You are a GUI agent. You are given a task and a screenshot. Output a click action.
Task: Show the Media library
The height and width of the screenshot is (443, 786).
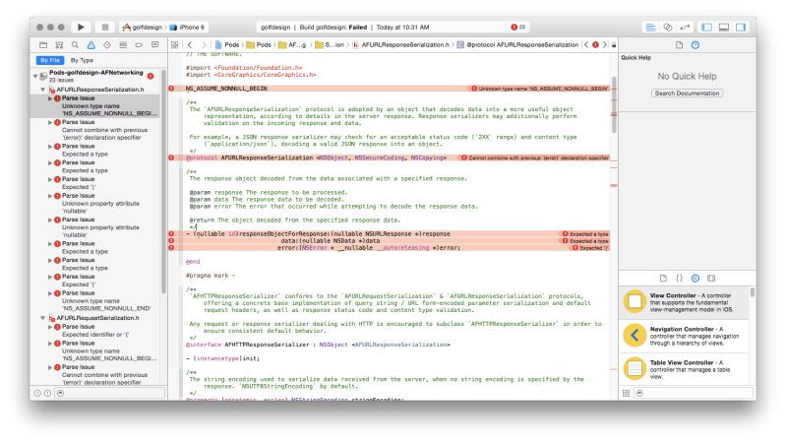(711, 278)
